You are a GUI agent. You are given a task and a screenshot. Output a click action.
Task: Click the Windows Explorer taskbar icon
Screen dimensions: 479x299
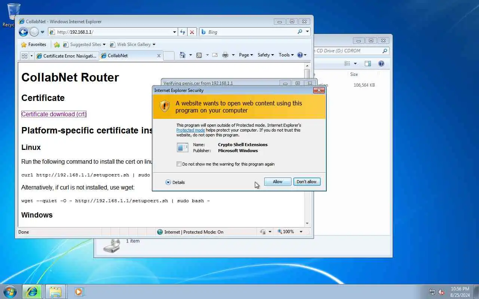coord(55,292)
